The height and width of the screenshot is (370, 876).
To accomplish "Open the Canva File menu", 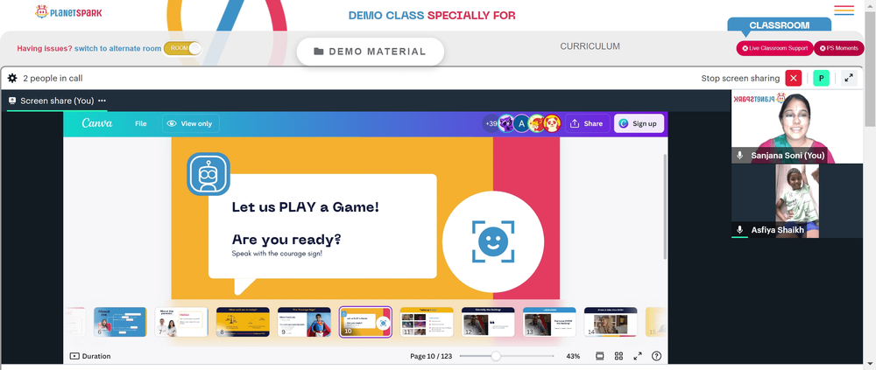I will coord(141,123).
